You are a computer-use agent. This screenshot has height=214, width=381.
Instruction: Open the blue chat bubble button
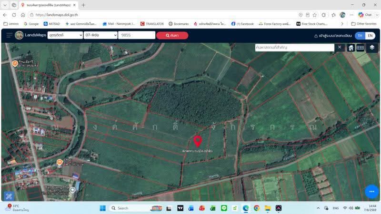point(371,192)
